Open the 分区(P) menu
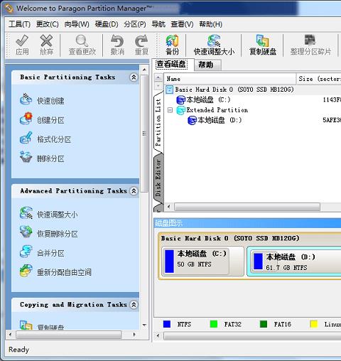Image resolution: width=341 pixels, height=361 pixels. click(135, 24)
